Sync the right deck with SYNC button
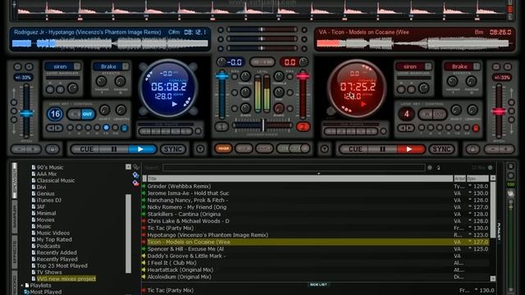 (441, 149)
